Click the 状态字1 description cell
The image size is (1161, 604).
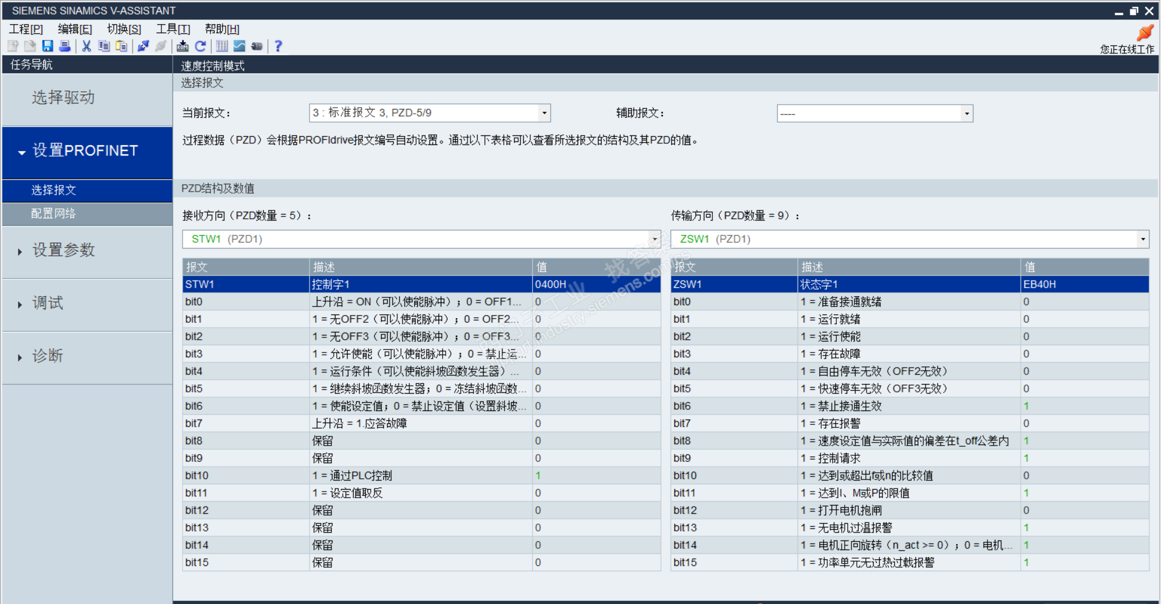coord(909,284)
